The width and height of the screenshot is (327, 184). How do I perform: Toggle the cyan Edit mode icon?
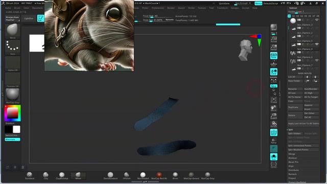pos(40,18)
